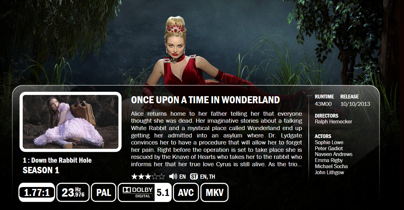
Task: Click director Ralph Hemecker
Action: 333,121
